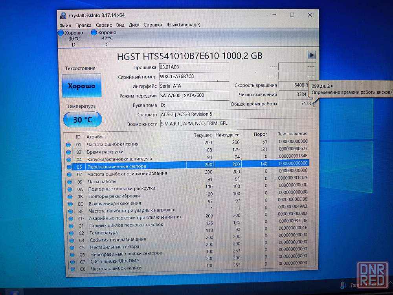
Task: Open the Вид menu
Action: 120,25
